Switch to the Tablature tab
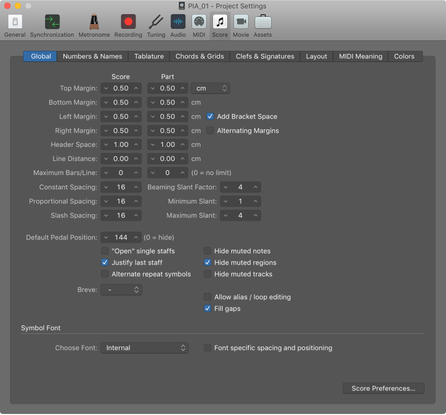The image size is (446, 415). (x=148, y=56)
